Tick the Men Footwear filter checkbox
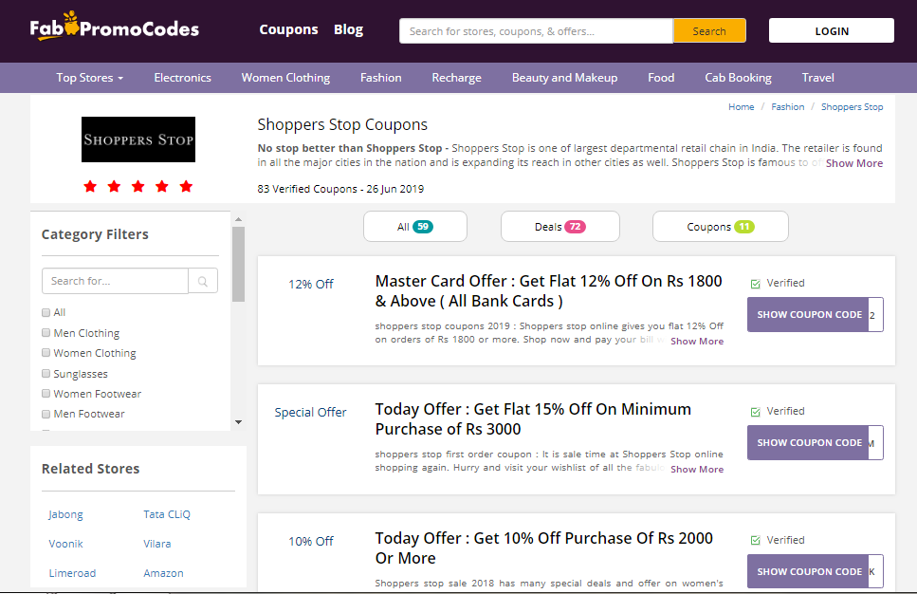The image size is (917, 594). tap(46, 414)
